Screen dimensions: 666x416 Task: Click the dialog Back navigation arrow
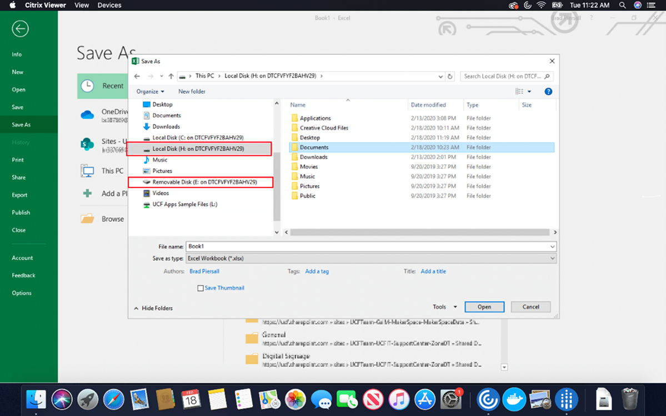point(137,77)
